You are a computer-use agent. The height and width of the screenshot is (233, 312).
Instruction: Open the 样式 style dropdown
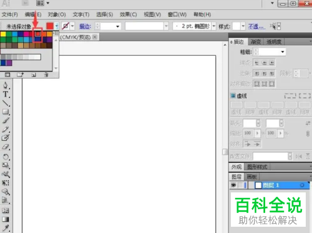243,26
